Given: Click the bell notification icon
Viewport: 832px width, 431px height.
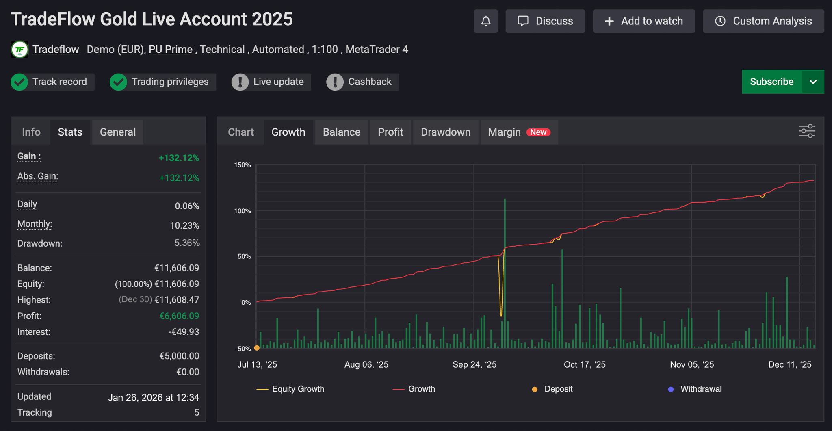Looking at the screenshot, I should coord(485,21).
